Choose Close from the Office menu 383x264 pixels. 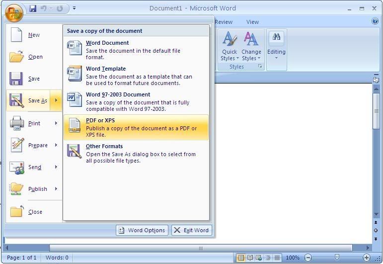tap(34, 212)
